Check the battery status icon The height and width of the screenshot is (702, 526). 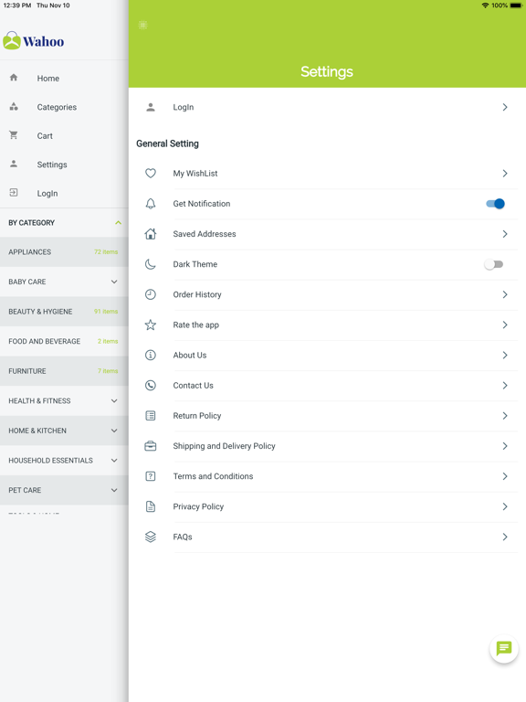point(516,5)
